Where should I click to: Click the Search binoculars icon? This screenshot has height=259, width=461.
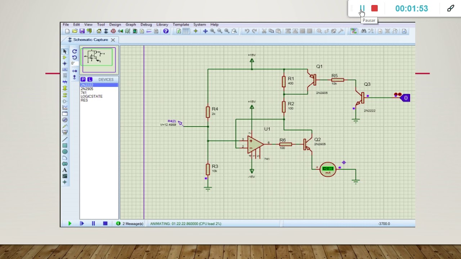(363, 31)
